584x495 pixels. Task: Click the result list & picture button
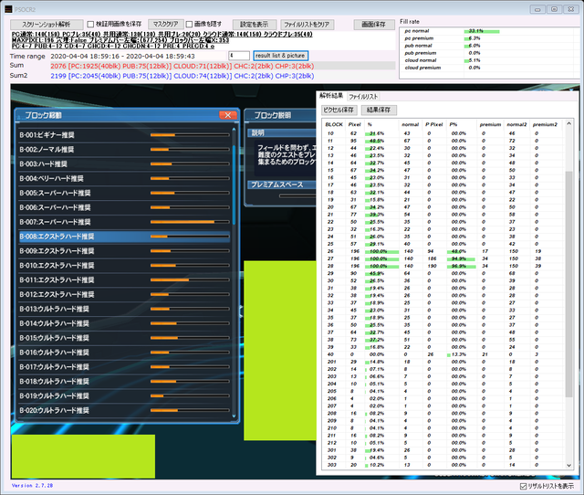[280, 56]
